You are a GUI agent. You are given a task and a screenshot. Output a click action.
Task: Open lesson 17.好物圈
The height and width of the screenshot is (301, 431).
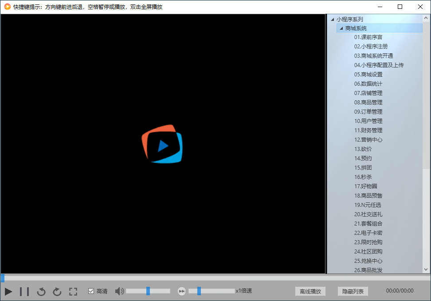click(x=365, y=186)
